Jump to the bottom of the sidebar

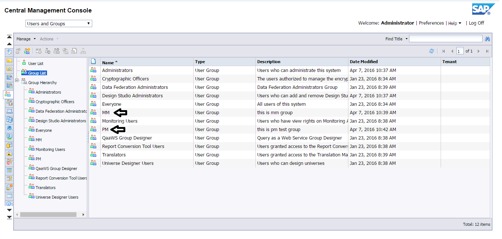click(10, 217)
